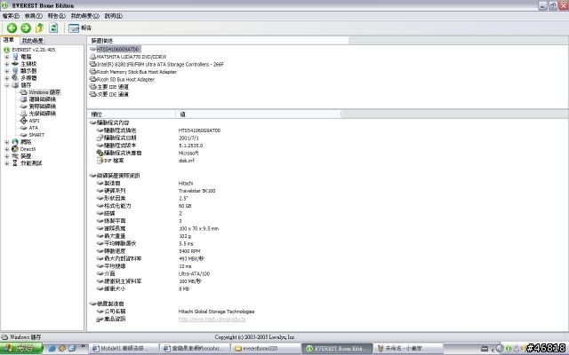Open the Windows Start button
The image size is (569, 355).
pos(21,348)
